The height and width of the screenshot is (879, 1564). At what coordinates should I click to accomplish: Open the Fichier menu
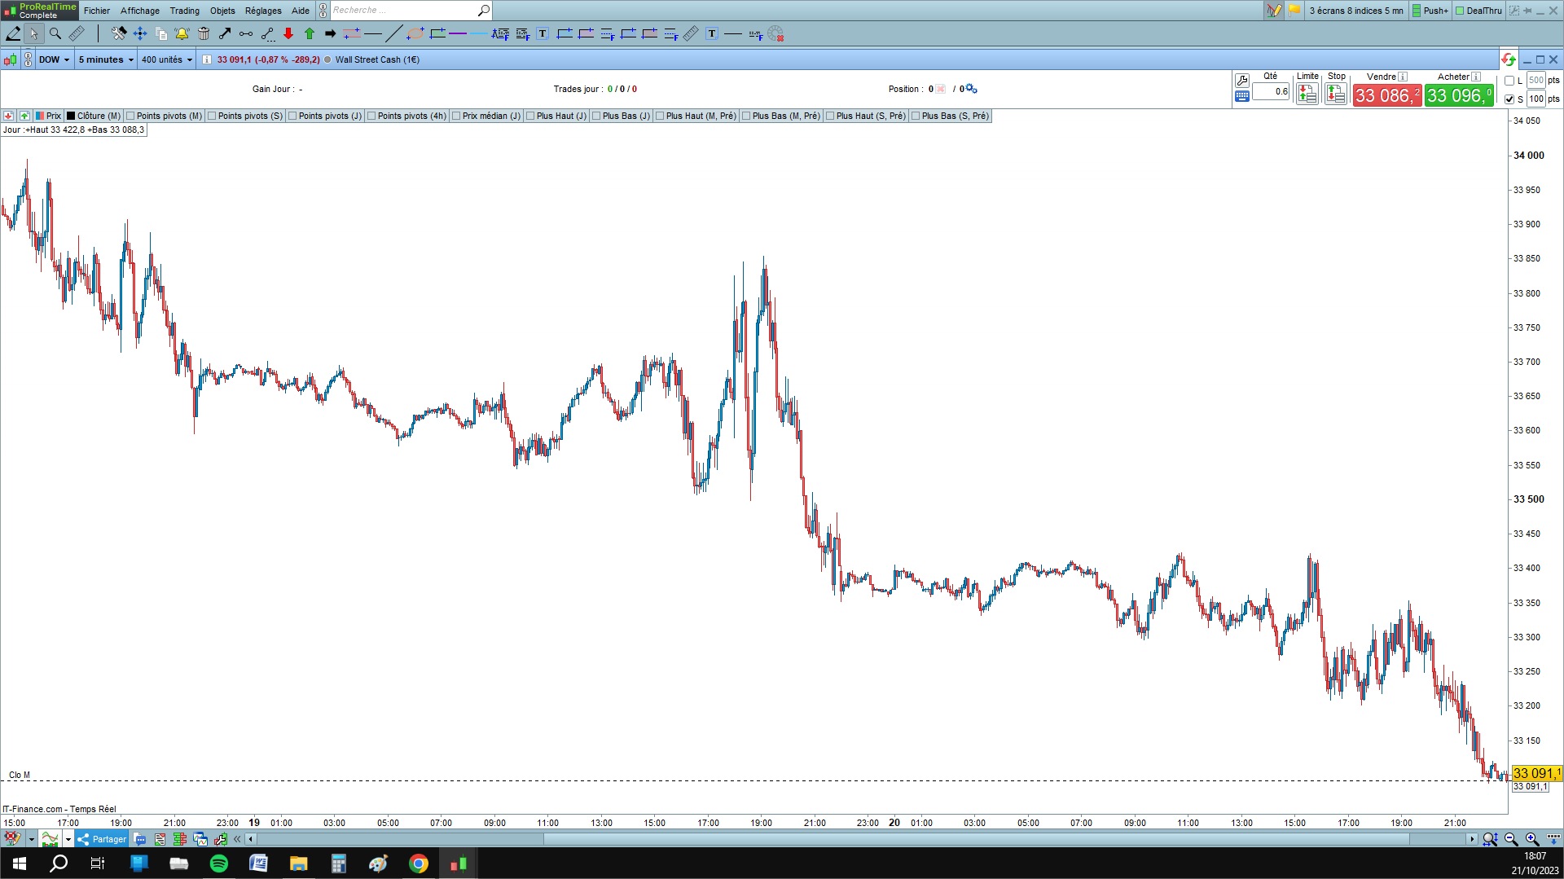[x=97, y=11]
